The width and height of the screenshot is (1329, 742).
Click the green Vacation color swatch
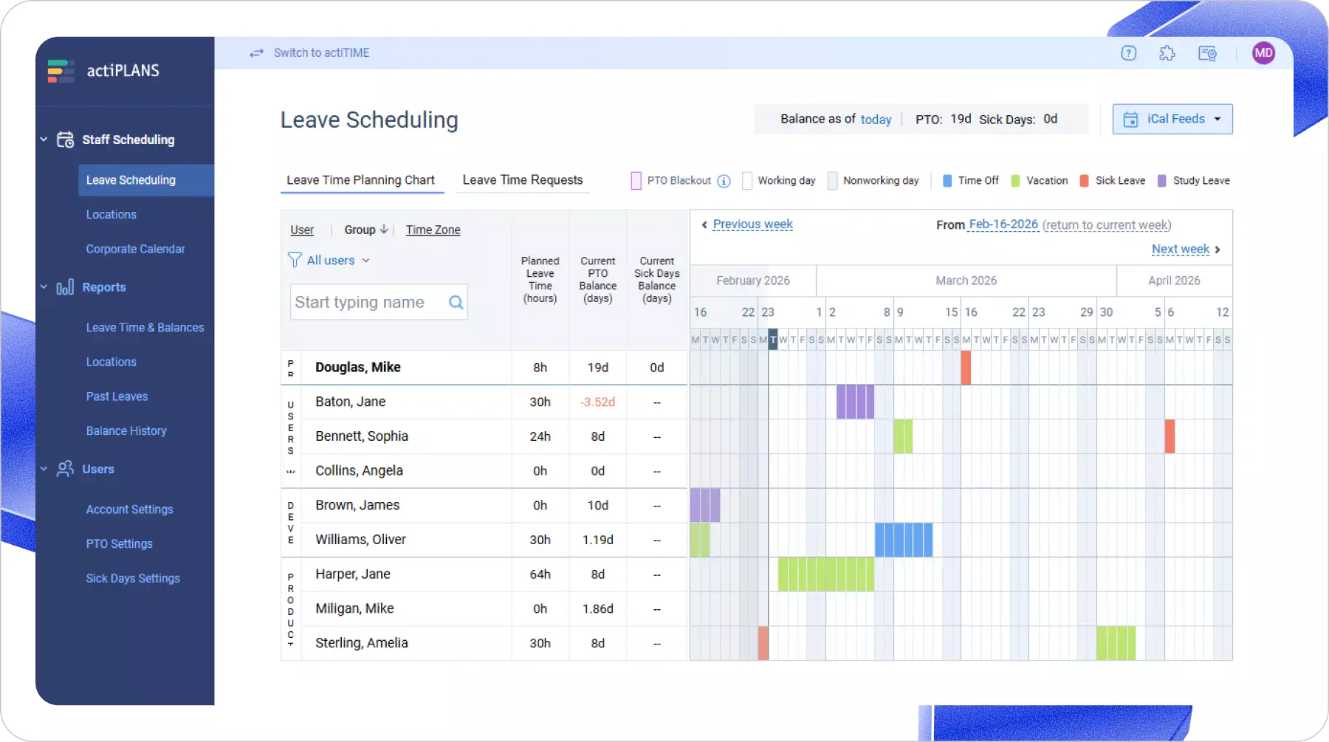coord(1015,180)
